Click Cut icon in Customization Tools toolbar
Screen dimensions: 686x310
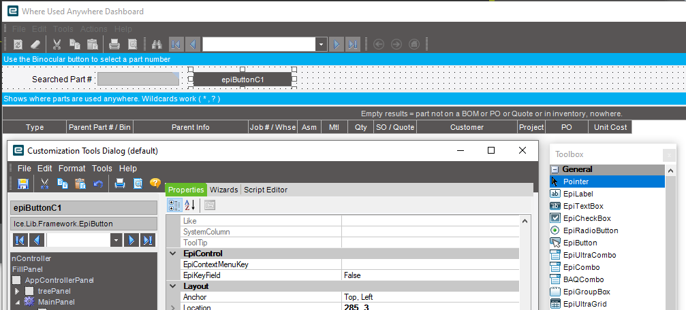[x=44, y=184]
